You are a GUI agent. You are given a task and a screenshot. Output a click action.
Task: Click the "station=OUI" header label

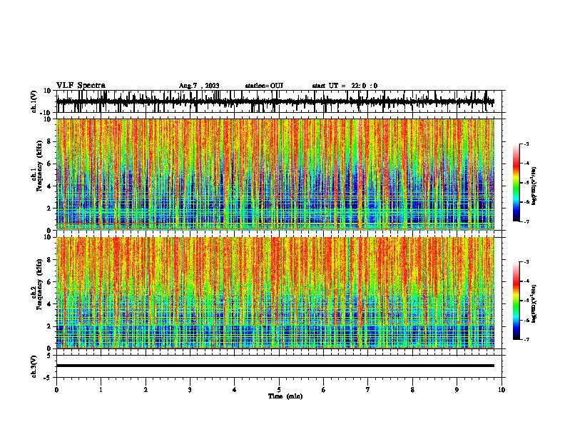264,86
